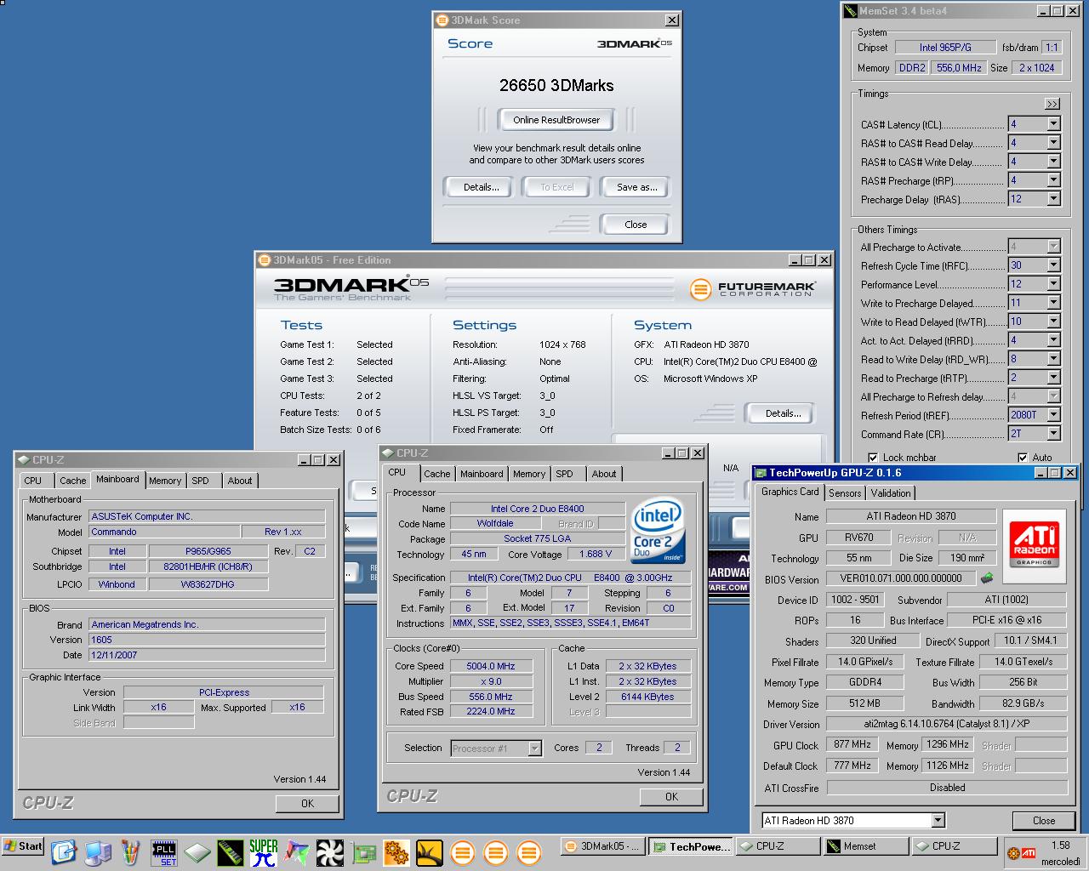Screen dimensions: 1089x871
Task: Launch the PLL SET quick launch icon
Action: click(164, 852)
